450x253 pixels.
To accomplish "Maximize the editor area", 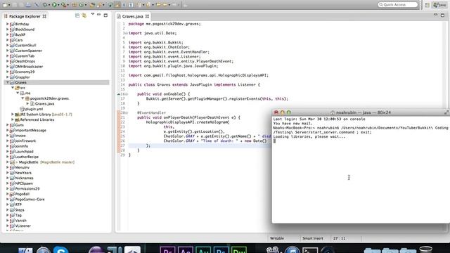I will [x=442, y=15].
